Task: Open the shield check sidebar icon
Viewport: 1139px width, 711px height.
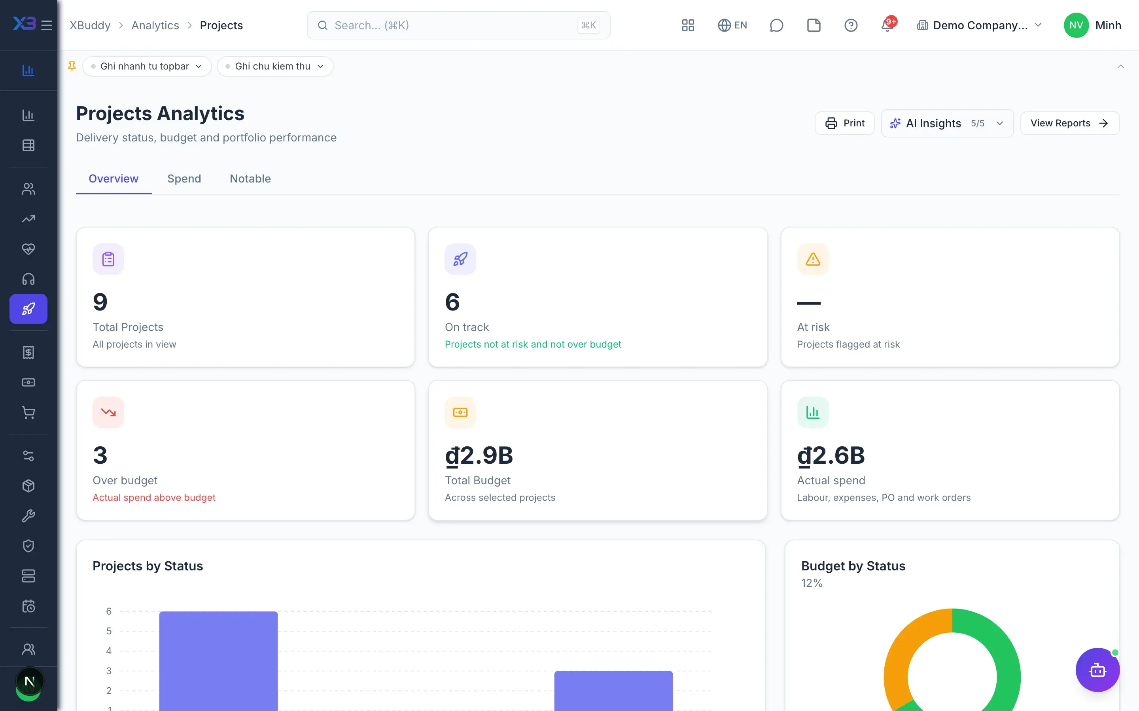Action: pyautogui.click(x=28, y=546)
